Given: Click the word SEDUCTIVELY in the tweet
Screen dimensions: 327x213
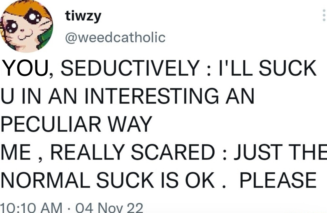Looking at the screenshot, I should [x=129, y=68].
